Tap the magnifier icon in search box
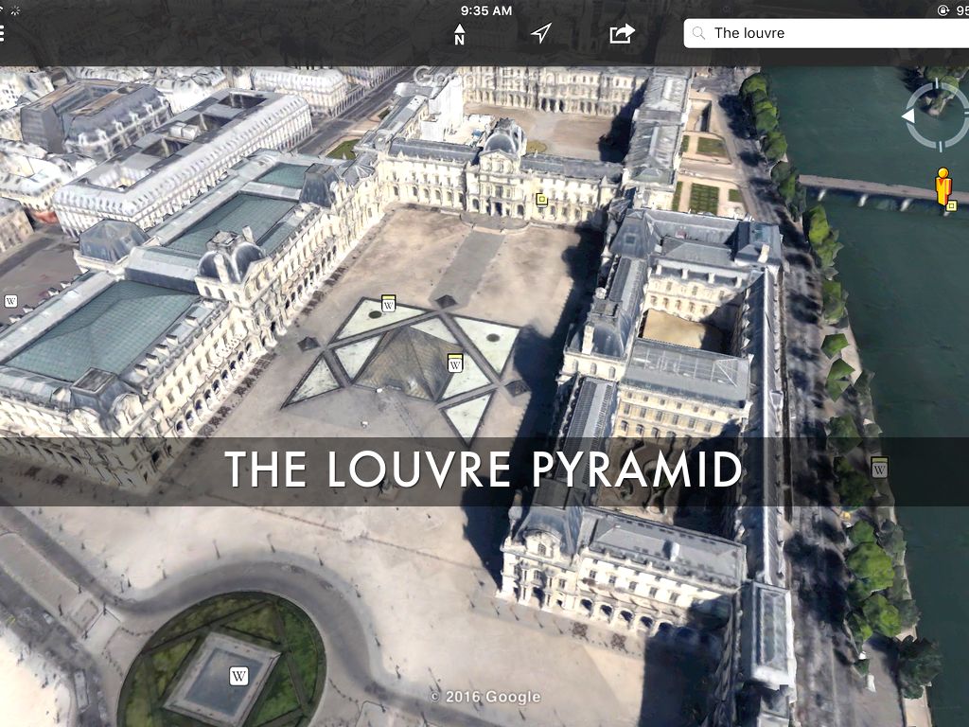The height and width of the screenshot is (727, 969). coord(699,33)
